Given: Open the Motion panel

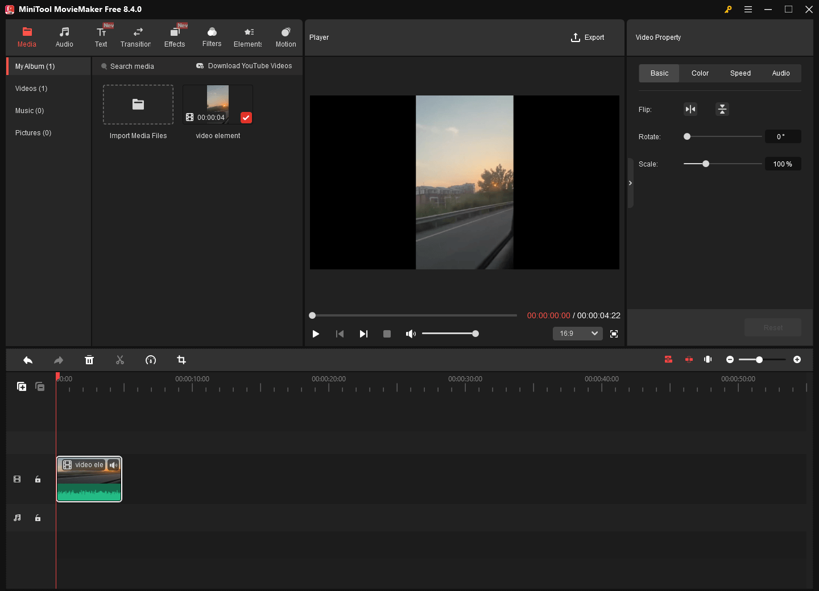Looking at the screenshot, I should click(x=286, y=36).
